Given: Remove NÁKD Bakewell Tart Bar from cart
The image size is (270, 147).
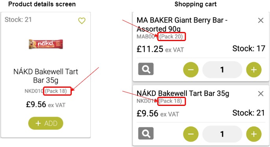Looking at the screenshot, I should click(x=261, y=94).
